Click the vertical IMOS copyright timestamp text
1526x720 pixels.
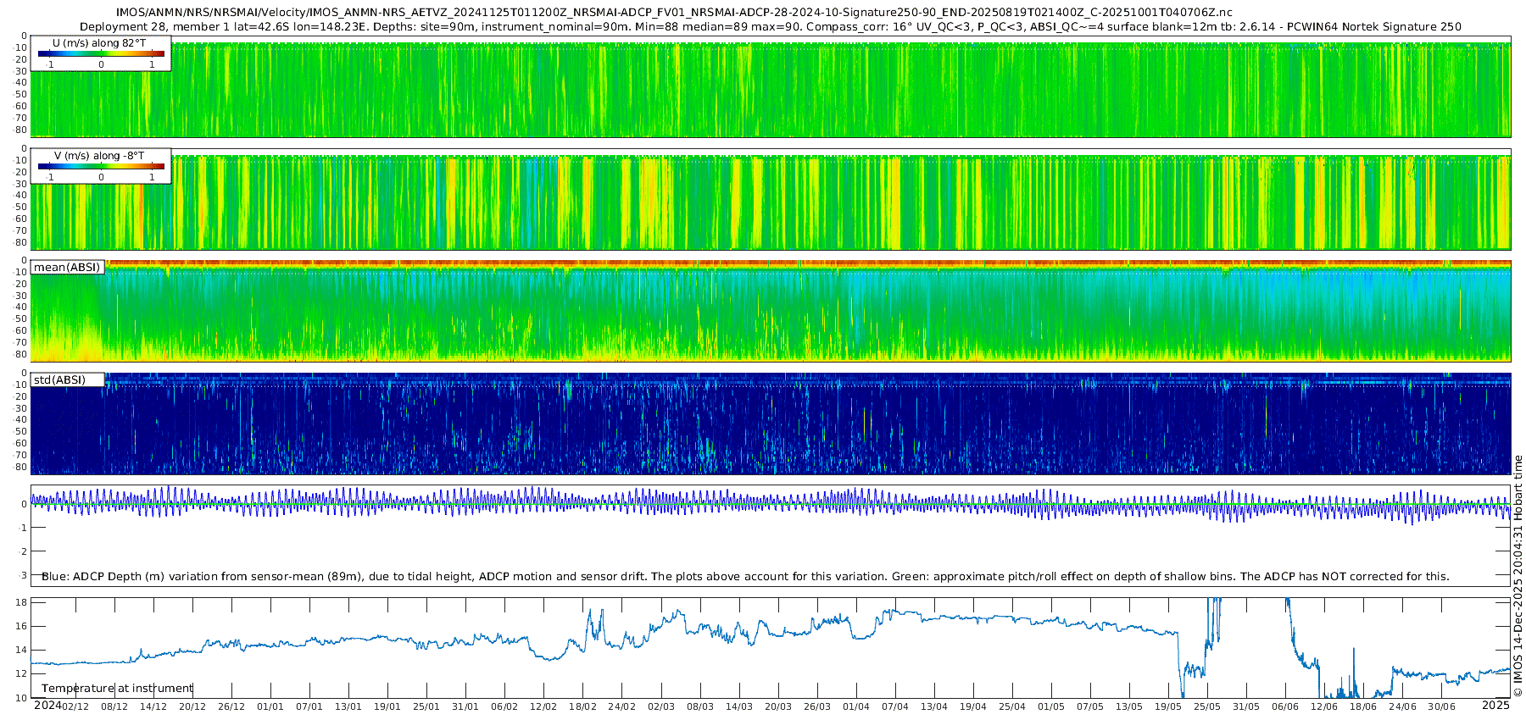pos(1518,576)
